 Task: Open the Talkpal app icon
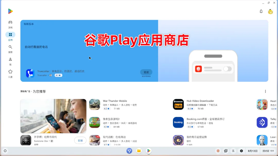pyautogui.click(x=262, y=122)
